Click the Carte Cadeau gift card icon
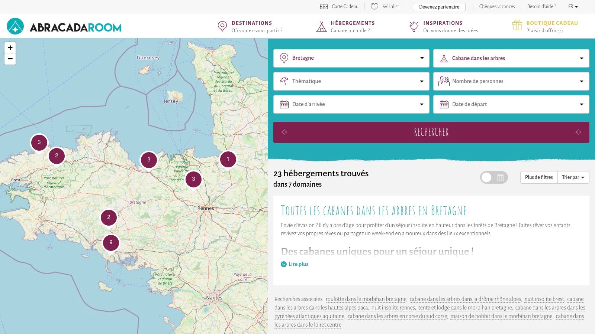This screenshot has width=595, height=334. [324, 7]
